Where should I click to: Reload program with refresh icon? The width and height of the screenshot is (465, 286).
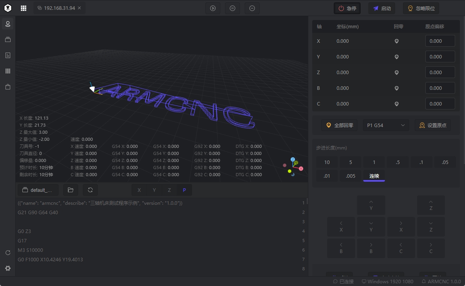tap(90, 190)
